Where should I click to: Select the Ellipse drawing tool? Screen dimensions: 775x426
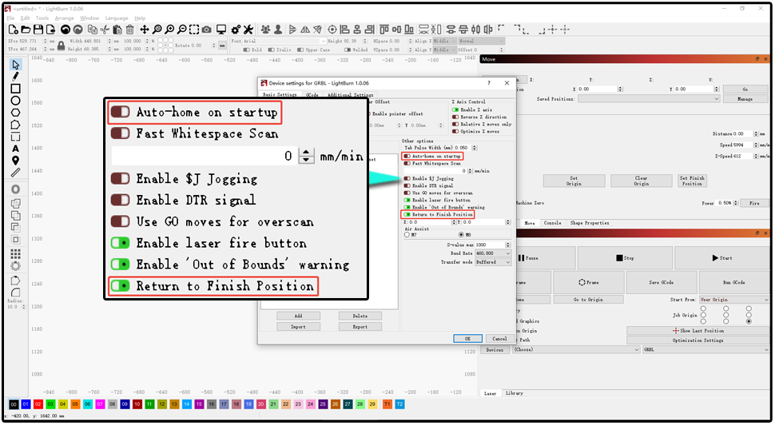(x=15, y=101)
